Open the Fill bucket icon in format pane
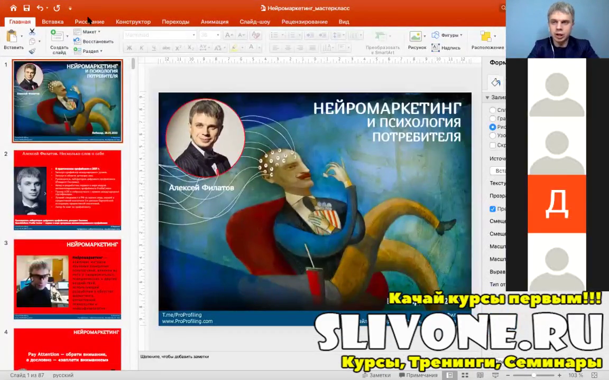This screenshot has width=609, height=380. [496, 82]
